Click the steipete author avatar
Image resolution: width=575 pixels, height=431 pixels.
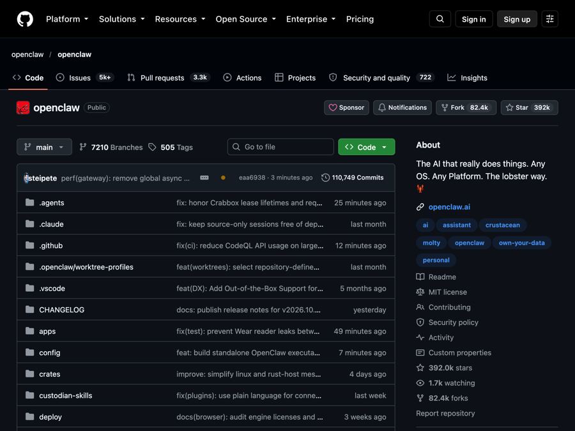click(x=26, y=178)
